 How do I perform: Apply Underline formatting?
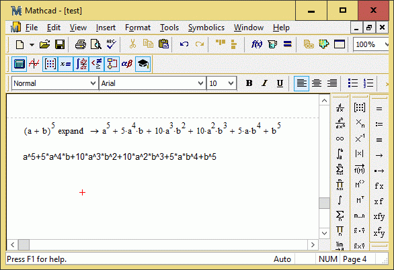click(280, 83)
